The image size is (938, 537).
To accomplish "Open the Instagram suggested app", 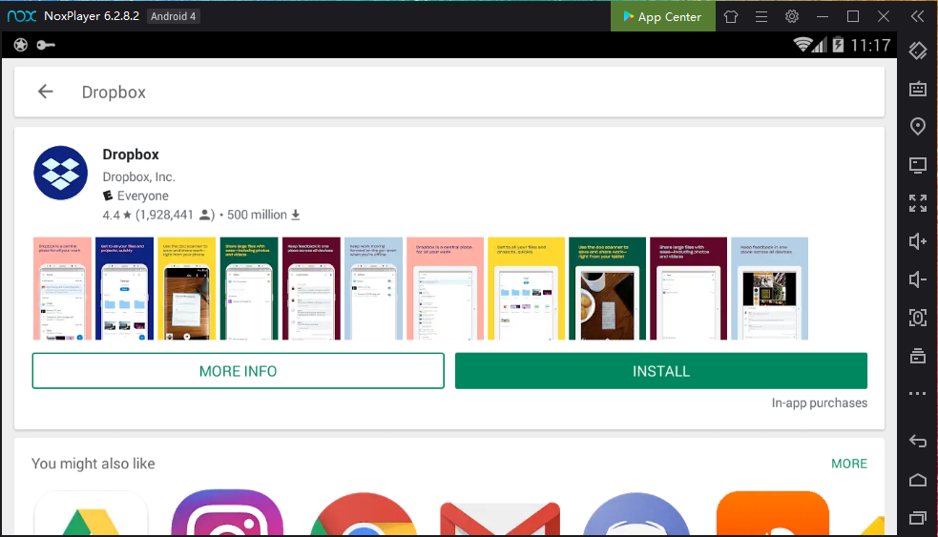I will [x=227, y=513].
